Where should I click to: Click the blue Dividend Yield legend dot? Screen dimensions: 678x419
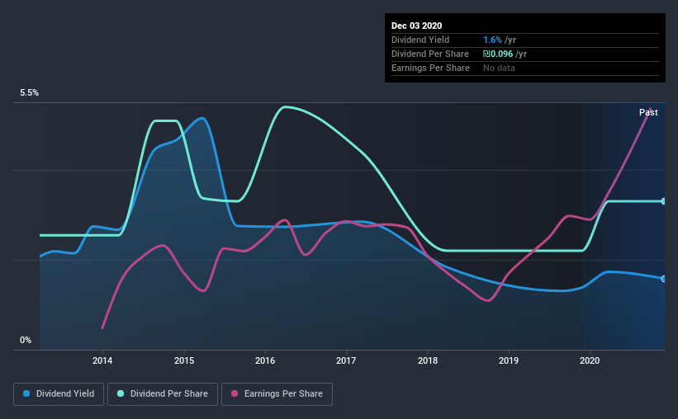click(26, 393)
